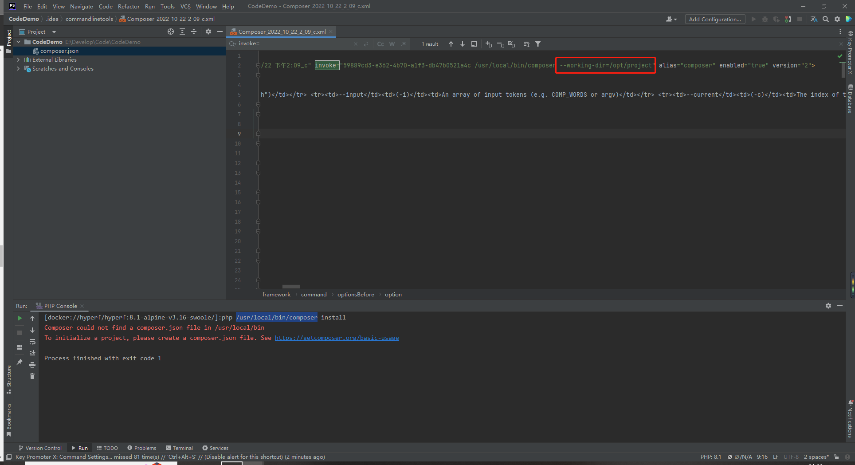Open search filter options funnel
The height and width of the screenshot is (465, 855).
tap(538, 44)
